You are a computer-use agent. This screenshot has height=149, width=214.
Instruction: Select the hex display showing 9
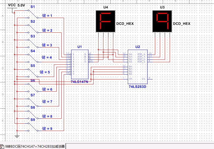pyautogui.click(x=162, y=21)
